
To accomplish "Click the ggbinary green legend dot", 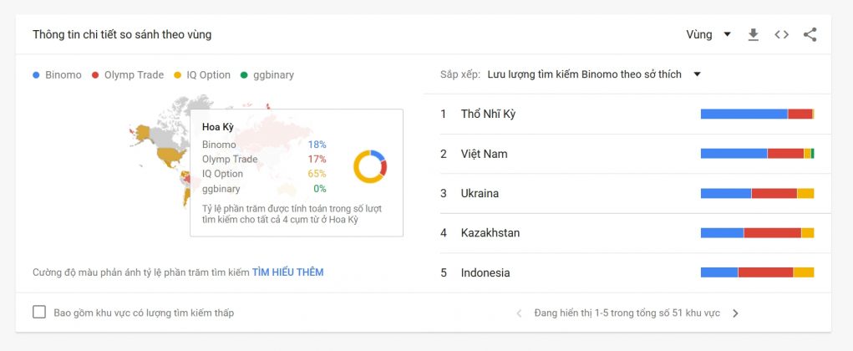I will (244, 75).
